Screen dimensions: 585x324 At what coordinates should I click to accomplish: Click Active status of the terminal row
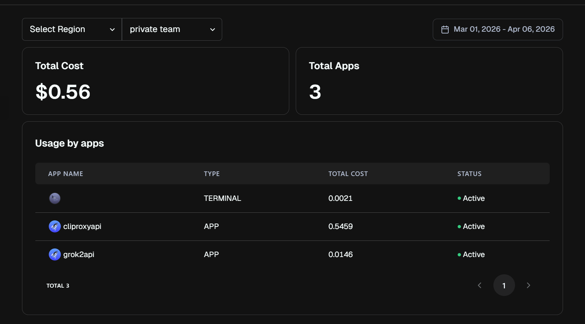pyautogui.click(x=473, y=198)
